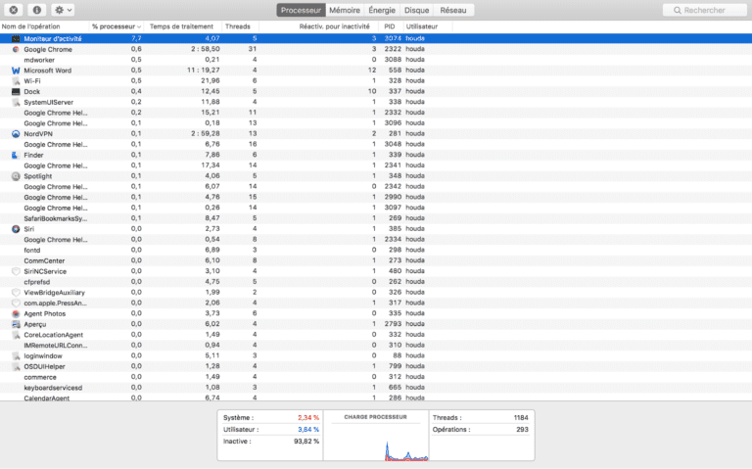The height and width of the screenshot is (469, 752).
Task: Switch to the Mémoire tab
Action: (x=344, y=10)
